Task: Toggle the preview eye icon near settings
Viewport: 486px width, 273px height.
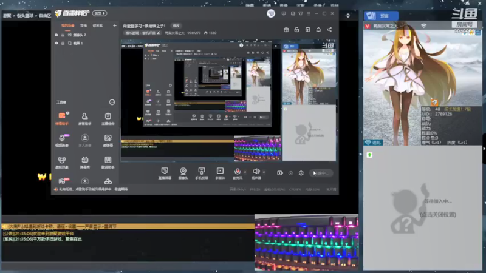Action: 291,173
